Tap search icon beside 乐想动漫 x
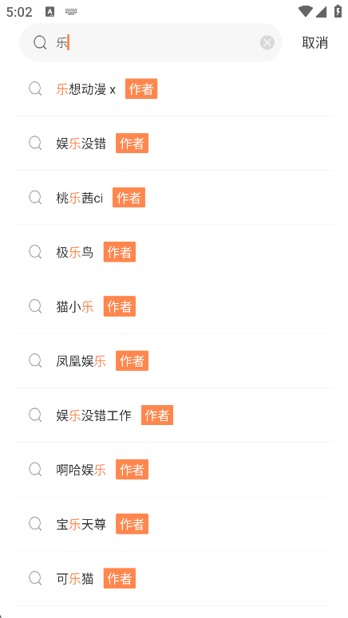348x618 pixels. click(x=35, y=89)
